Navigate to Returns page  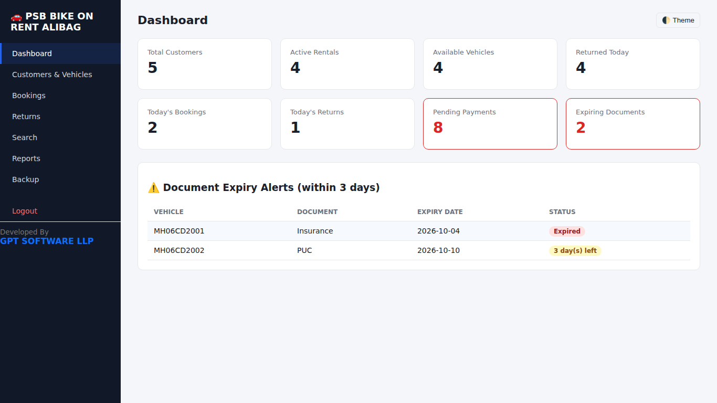(60, 116)
